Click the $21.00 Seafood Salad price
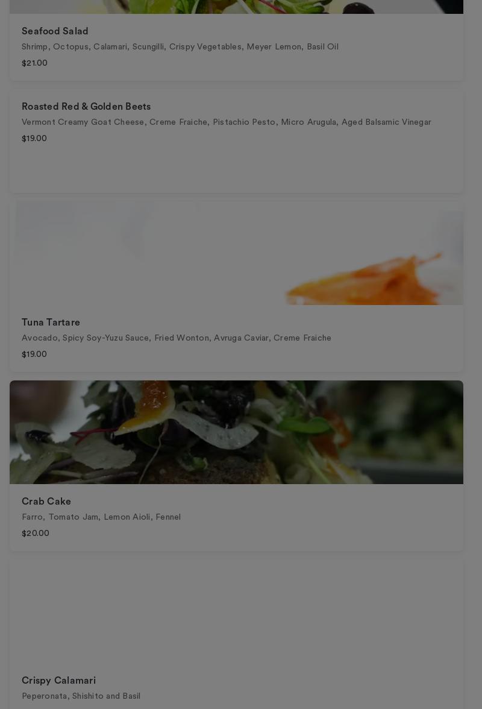 tap(34, 63)
